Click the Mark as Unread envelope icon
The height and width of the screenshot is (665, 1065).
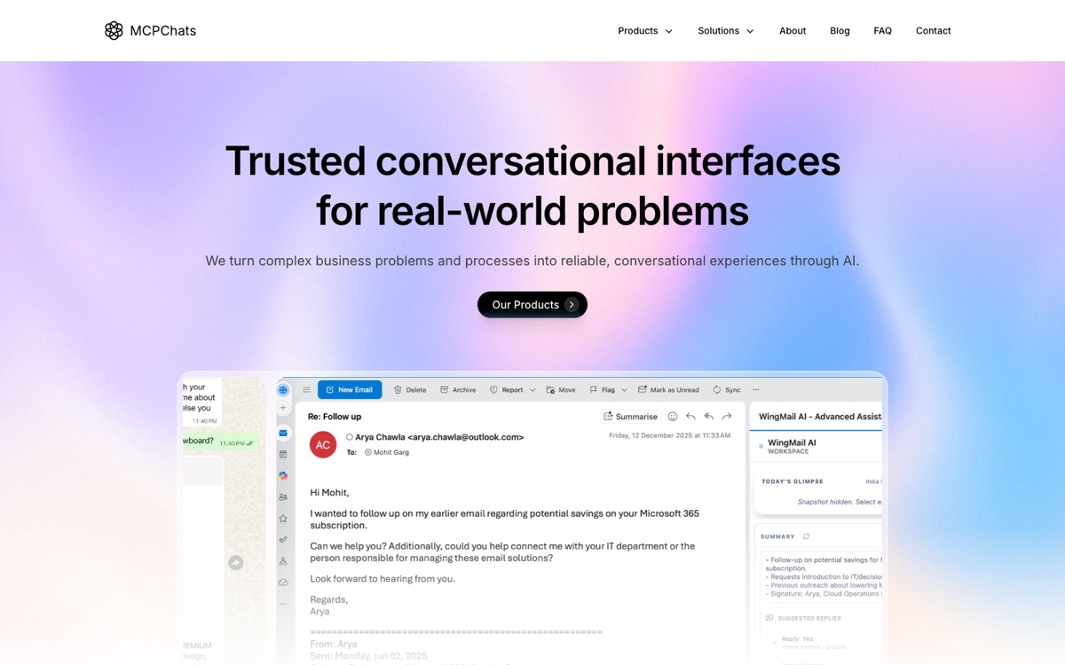click(643, 389)
